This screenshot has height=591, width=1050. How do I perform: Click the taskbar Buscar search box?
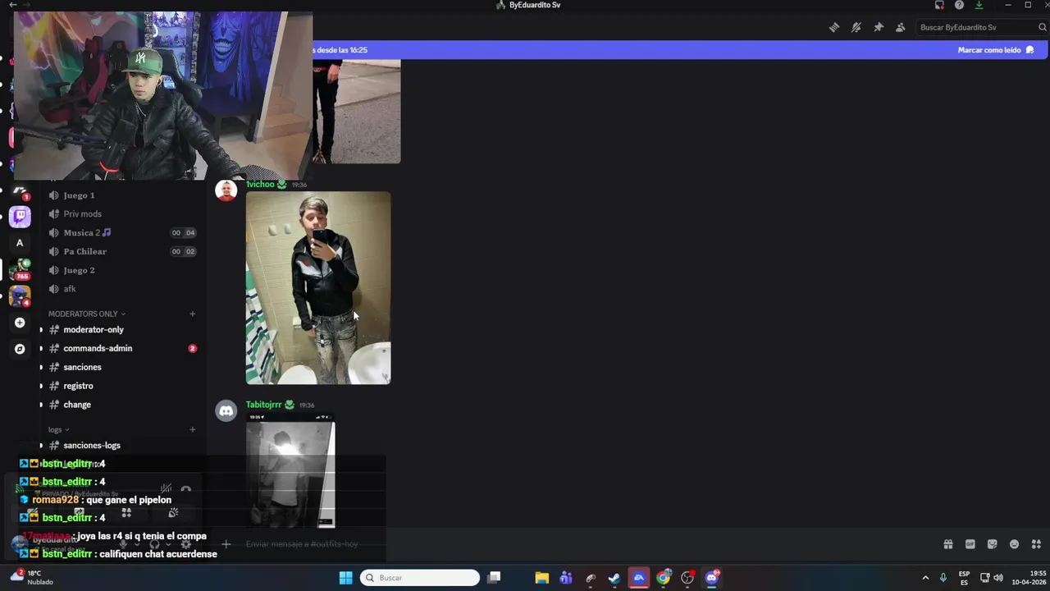[x=420, y=578]
